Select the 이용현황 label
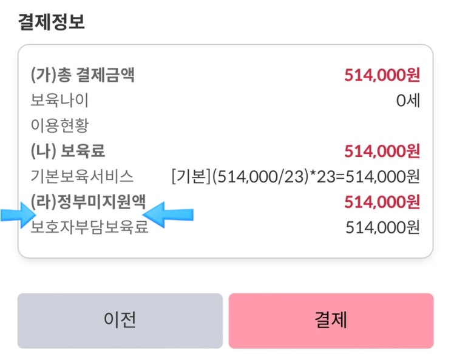451x357 pixels. (59, 125)
